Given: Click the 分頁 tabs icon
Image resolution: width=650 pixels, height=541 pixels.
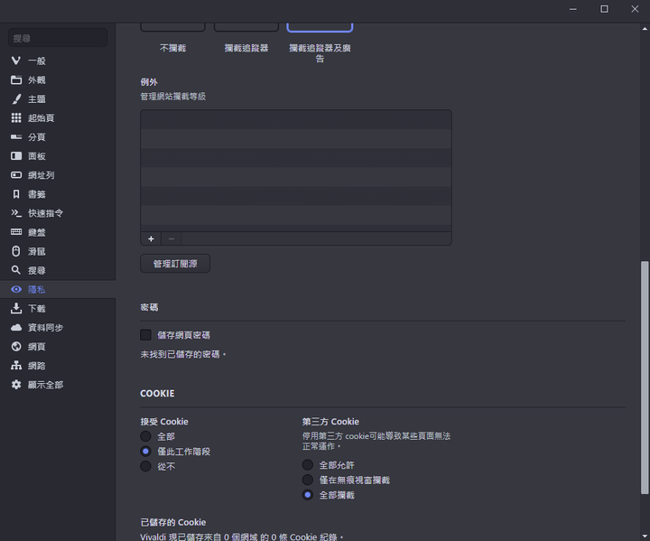Looking at the screenshot, I should click(16, 137).
